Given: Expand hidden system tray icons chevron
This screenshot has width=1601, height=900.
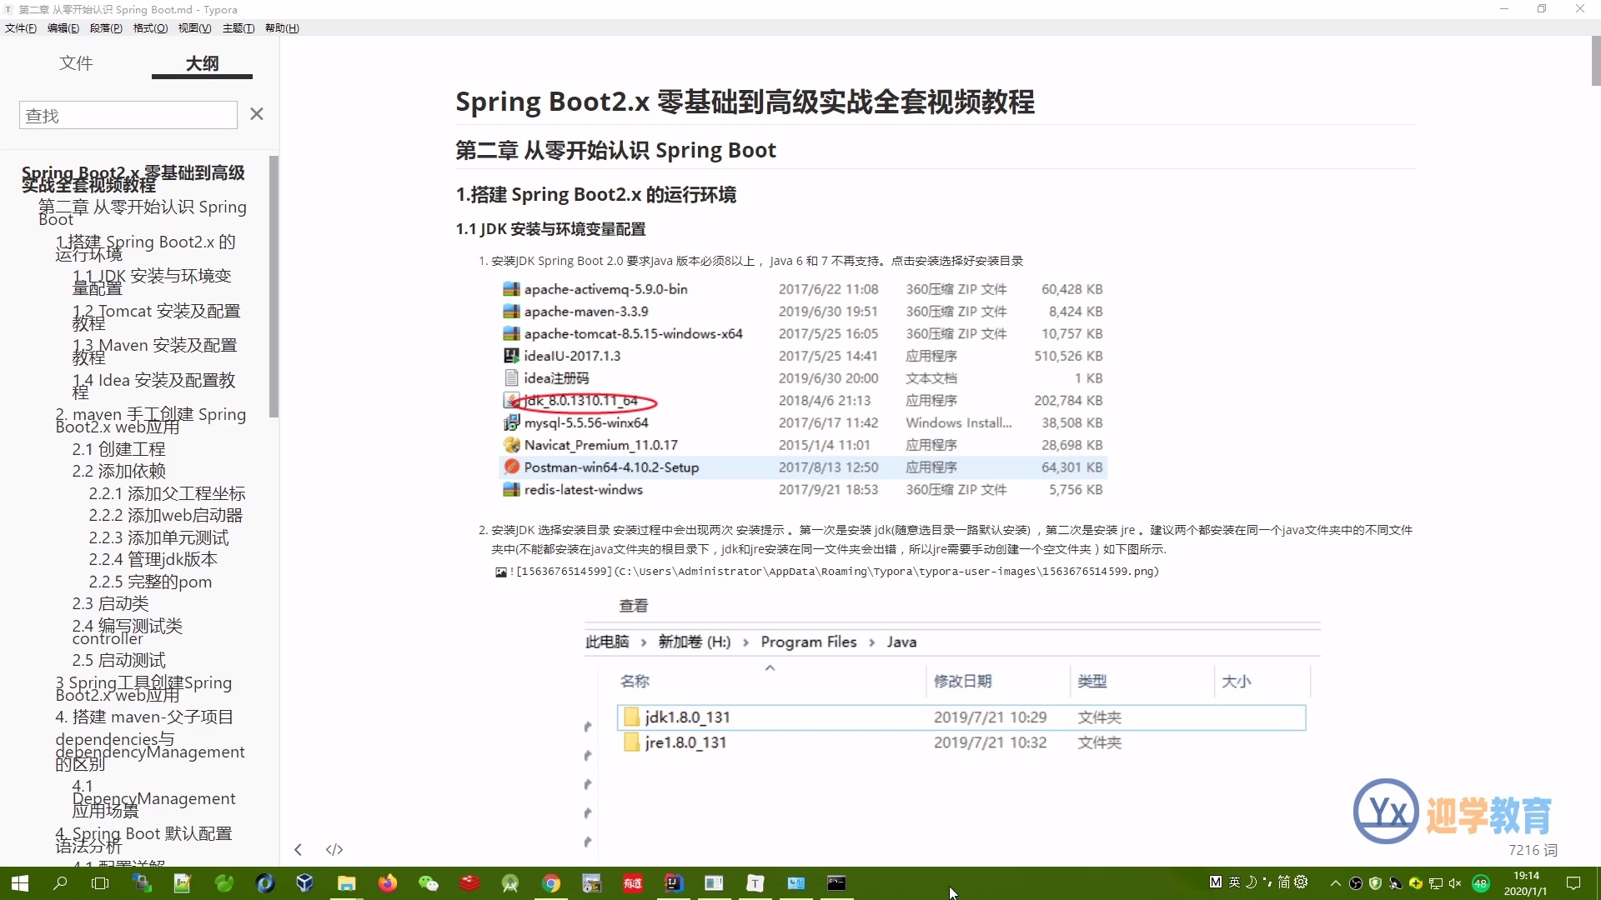Looking at the screenshot, I should point(1335,882).
